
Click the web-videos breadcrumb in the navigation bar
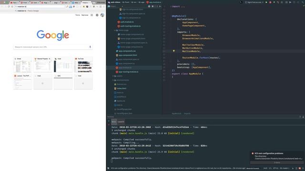[114, 2]
